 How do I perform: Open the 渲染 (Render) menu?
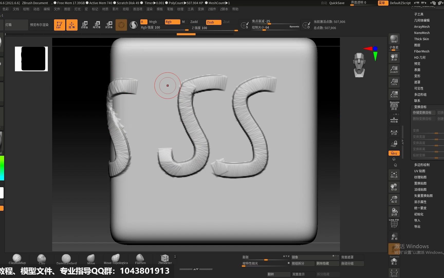[x=149, y=9]
